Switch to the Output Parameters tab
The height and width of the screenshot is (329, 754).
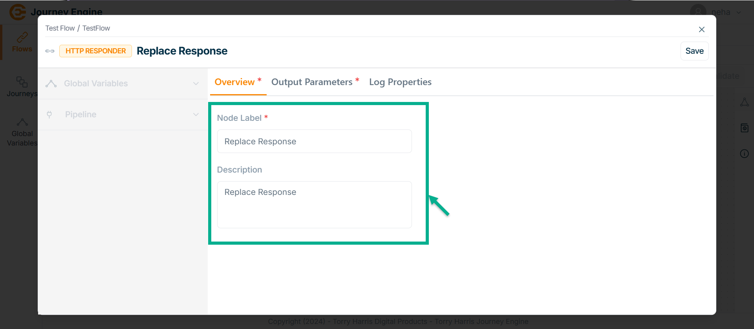312,82
